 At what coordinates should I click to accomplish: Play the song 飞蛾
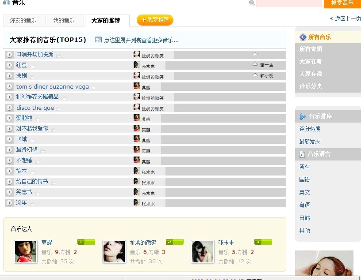coord(9,139)
